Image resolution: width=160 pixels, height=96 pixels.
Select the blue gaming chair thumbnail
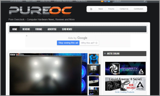[94, 59]
